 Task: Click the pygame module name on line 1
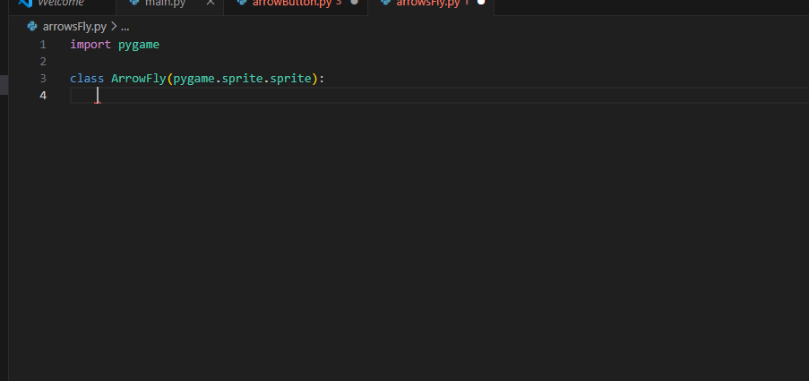[x=138, y=44]
